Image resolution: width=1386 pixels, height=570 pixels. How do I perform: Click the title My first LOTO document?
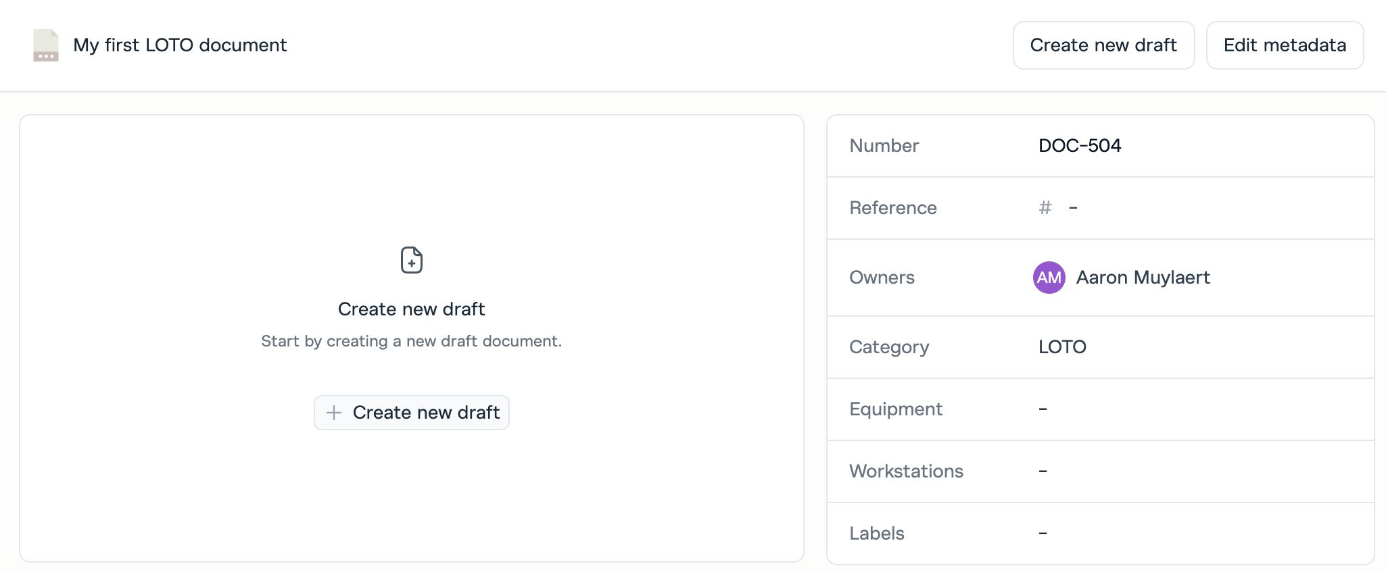click(x=180, y=45)
